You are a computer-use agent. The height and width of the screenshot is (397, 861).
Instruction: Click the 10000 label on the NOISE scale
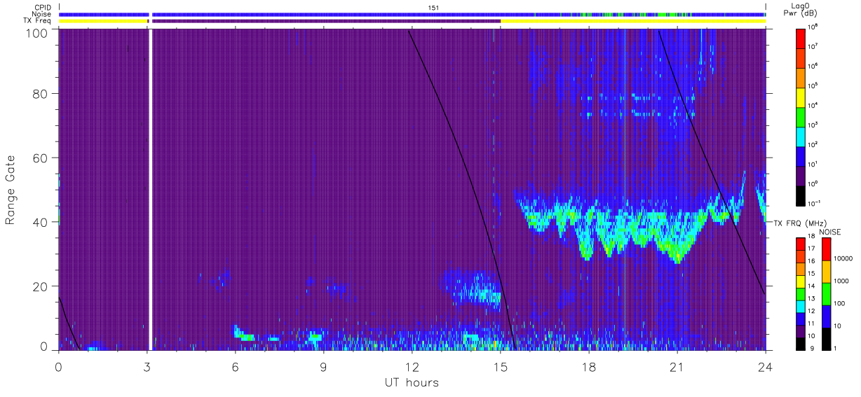843,259
